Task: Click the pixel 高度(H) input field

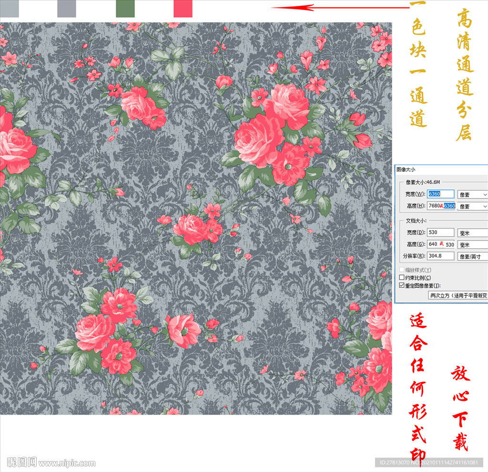Action: (x=440, y=206)
